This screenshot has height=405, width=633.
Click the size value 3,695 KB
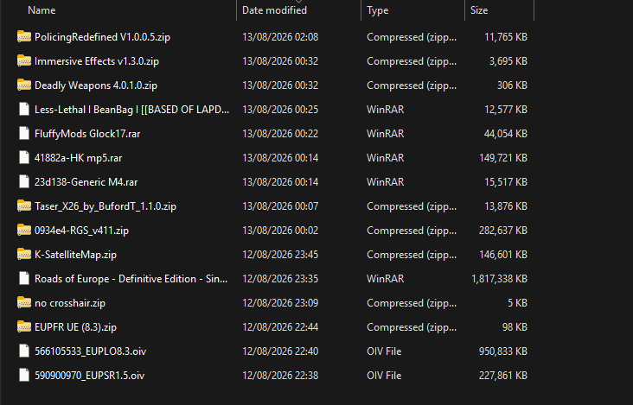tap(508, 61)
